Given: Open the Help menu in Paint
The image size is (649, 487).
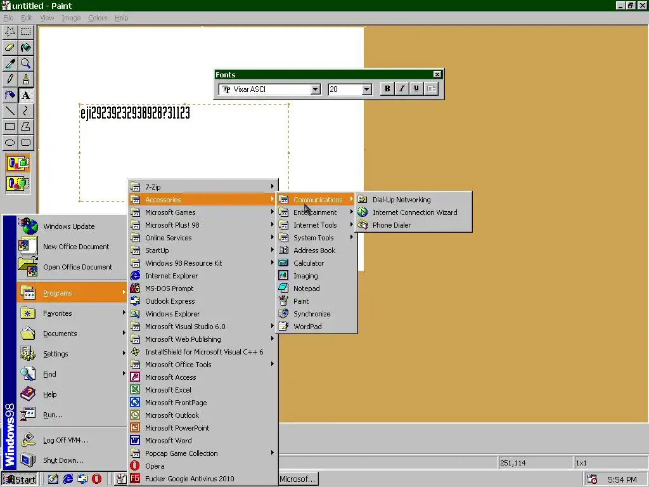Looking at the screenshot, I should [121, 18].
